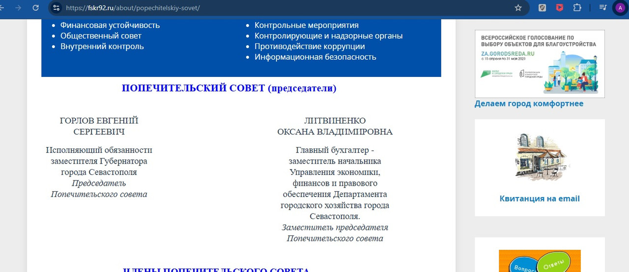This screenshot has width=629, height=272.
Task: Open Внутренний контроль link
Action: pyautogui.click(x=102, y=47)
